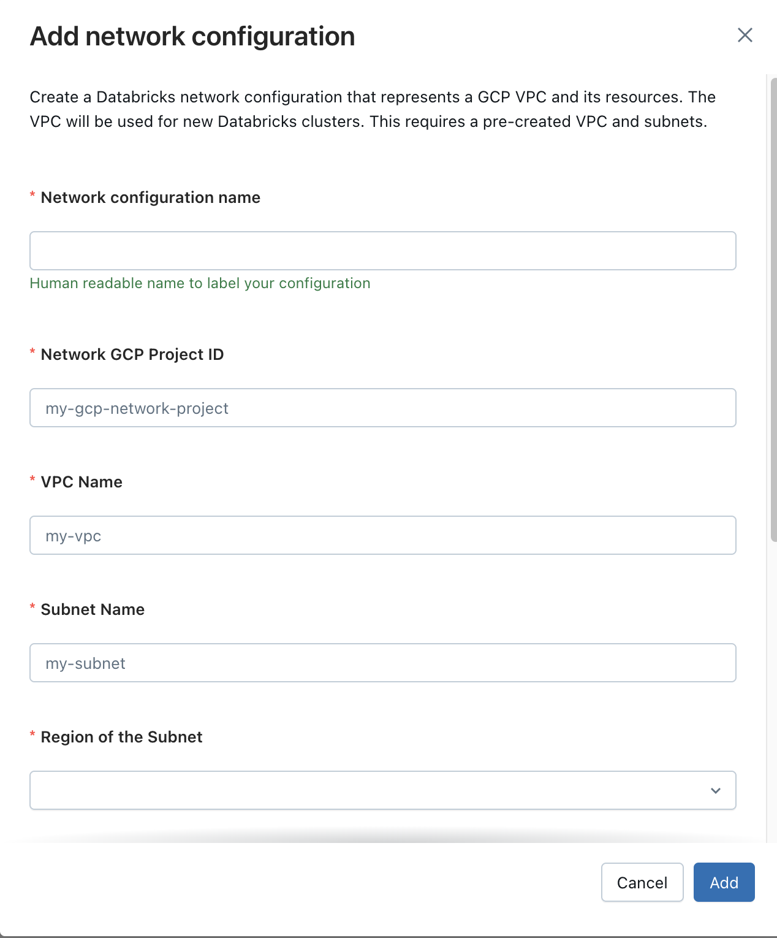Click the 'Add network configuration' dialog title
This screenshot has height=938, width=777.
point(192,36)
